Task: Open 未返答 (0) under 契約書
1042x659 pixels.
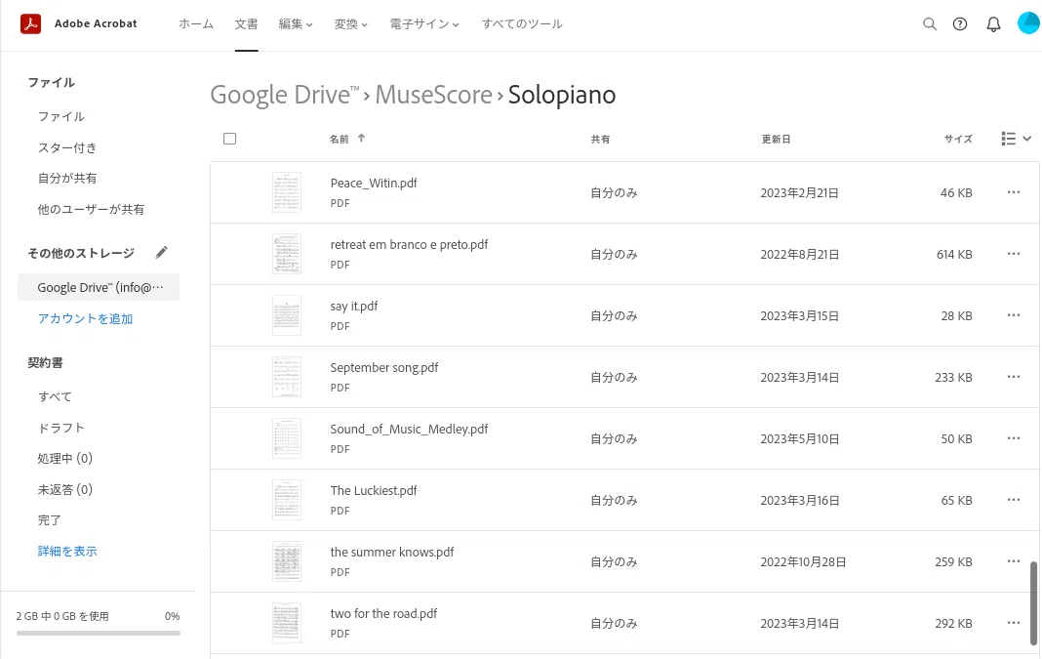Action: coord(65,489)
